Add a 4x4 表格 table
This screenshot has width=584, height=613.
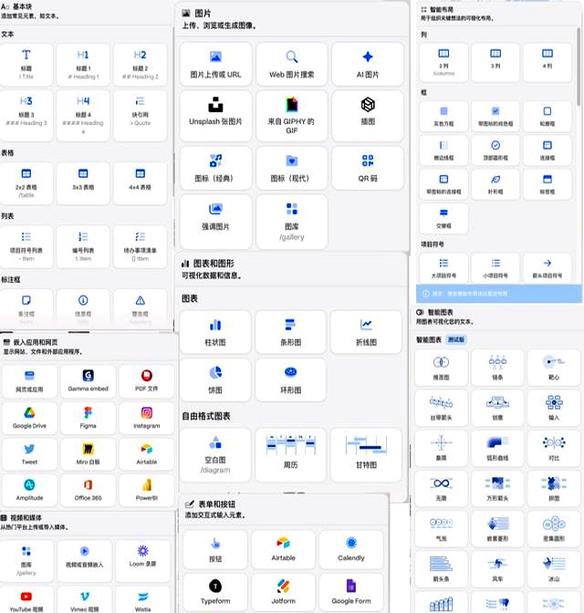140,183
